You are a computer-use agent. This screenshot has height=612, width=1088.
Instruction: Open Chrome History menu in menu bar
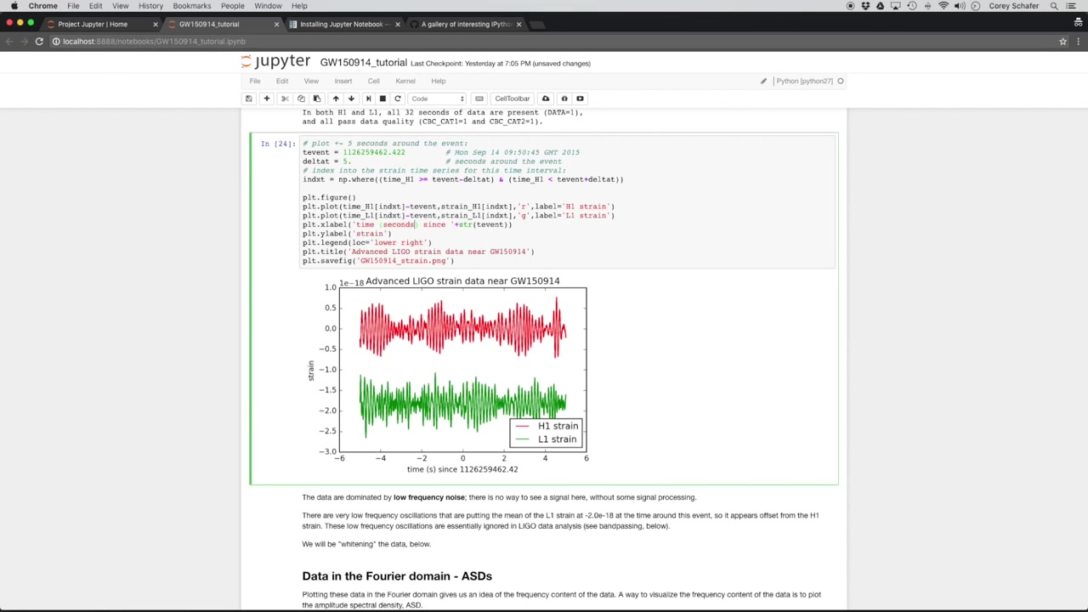point(150,6)
